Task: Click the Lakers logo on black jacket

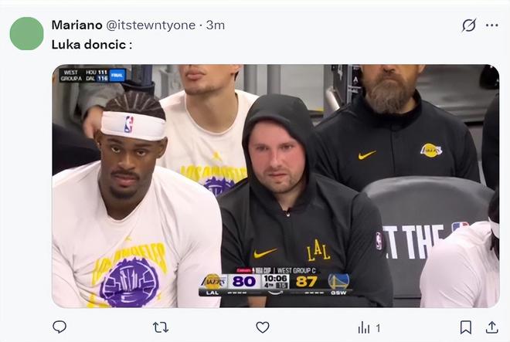Action: (431, 151)
